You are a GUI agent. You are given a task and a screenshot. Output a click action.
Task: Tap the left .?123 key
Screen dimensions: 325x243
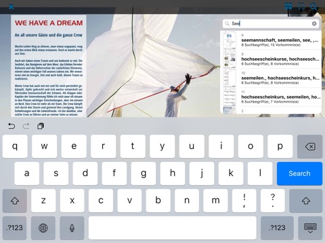(x=14, y=228)
